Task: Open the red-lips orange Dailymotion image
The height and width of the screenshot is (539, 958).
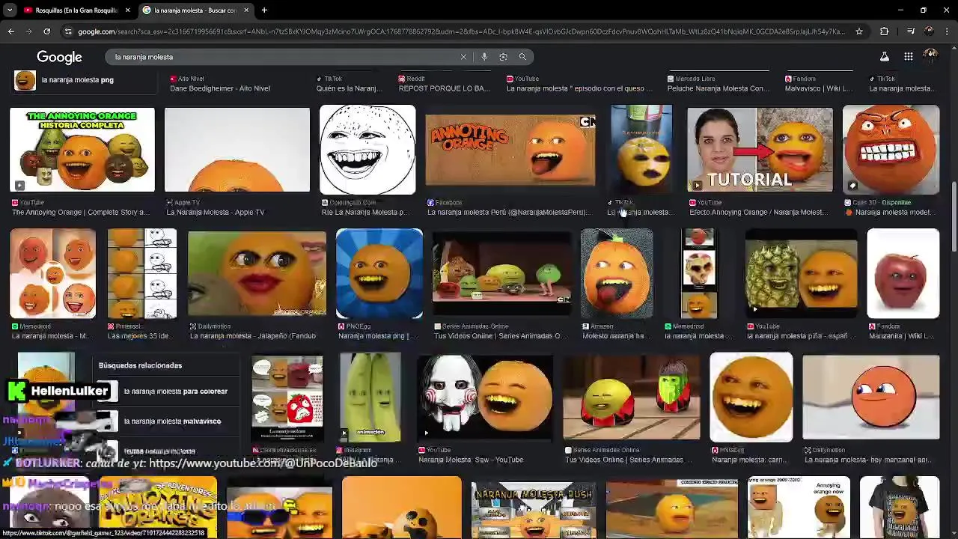Action: coord(257,274)
